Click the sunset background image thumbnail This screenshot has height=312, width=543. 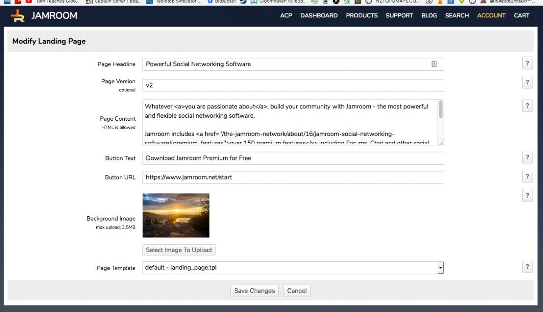(176, 215)
